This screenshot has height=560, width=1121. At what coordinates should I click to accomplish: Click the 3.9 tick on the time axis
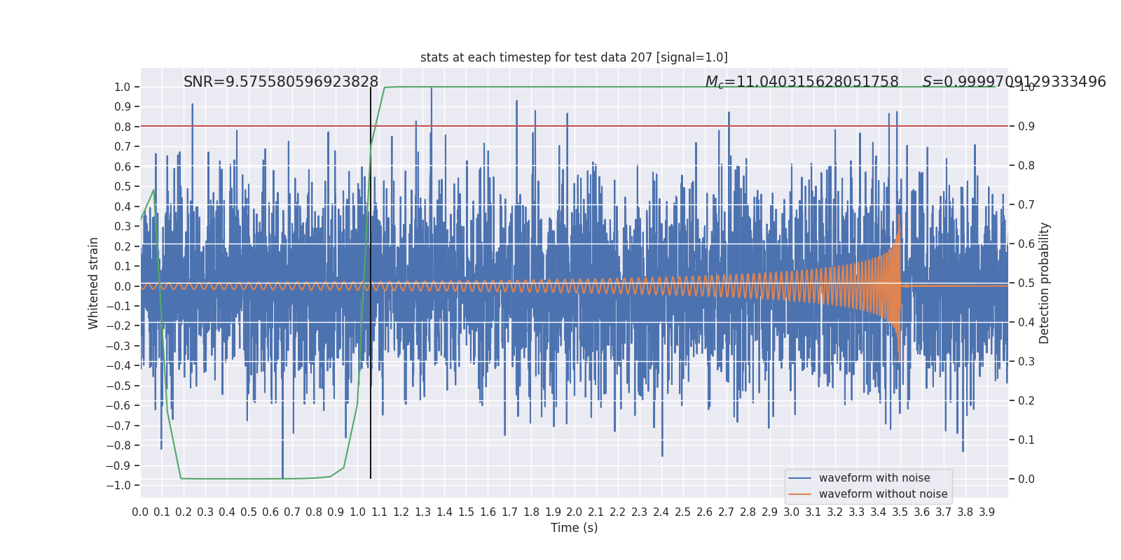[987, 512]
